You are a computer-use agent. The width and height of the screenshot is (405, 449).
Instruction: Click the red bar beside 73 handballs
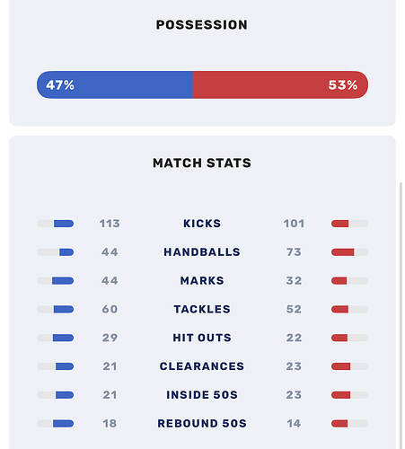342,252
